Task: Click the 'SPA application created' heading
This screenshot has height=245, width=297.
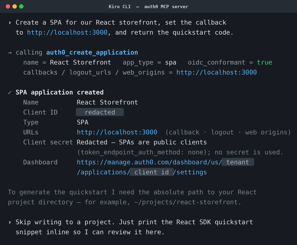Action: pyautogui.click(x=60, y=93)
